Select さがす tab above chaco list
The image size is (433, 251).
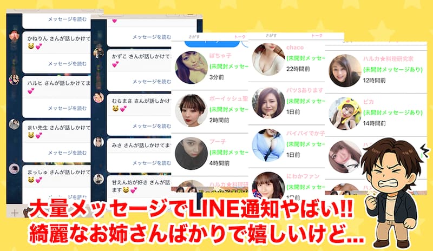coord(271,36)
